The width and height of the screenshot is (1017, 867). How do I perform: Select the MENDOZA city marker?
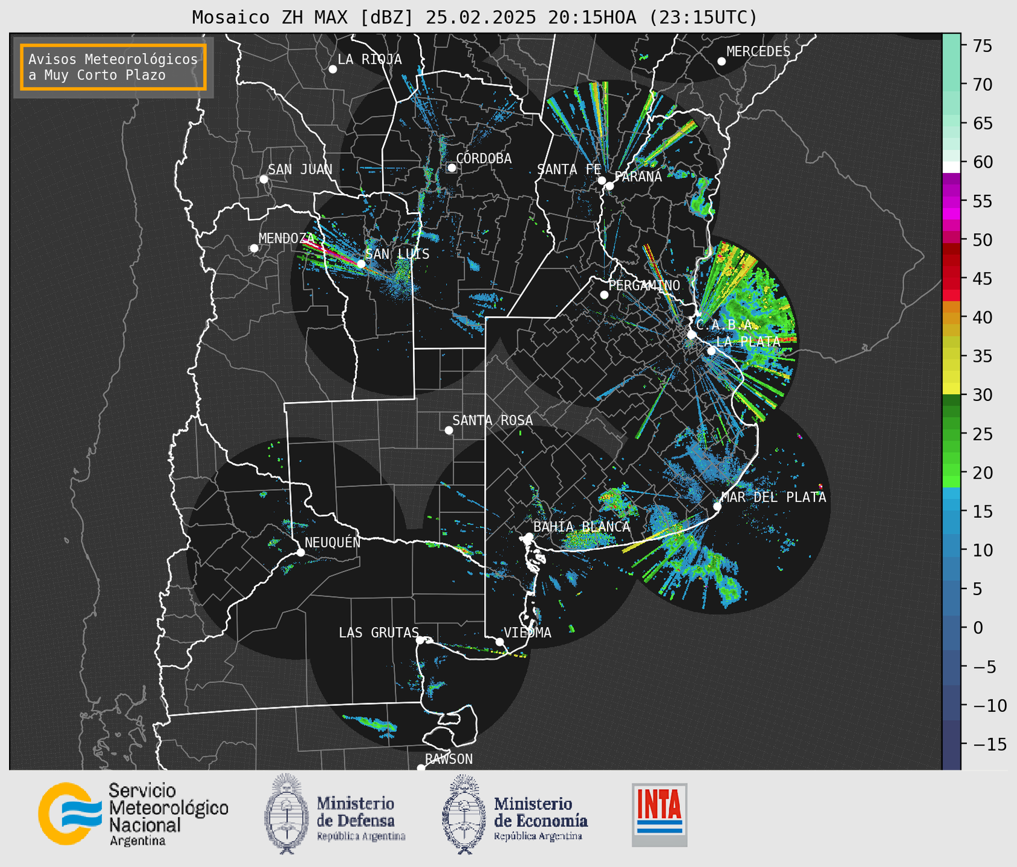click(254, 248)
